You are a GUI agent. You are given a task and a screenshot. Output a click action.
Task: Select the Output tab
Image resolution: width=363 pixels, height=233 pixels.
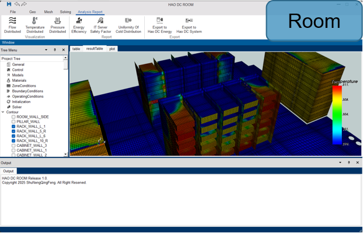(x=8, y=171)
